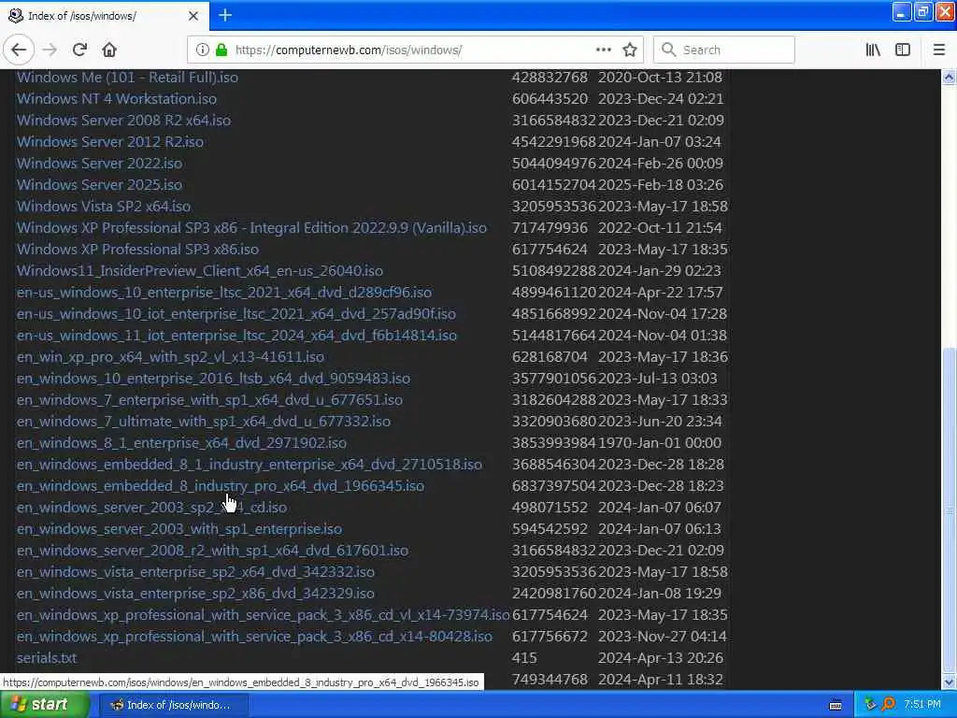Reload the current page
Viewport: 957px width, 718px height.
pos(79,50)
